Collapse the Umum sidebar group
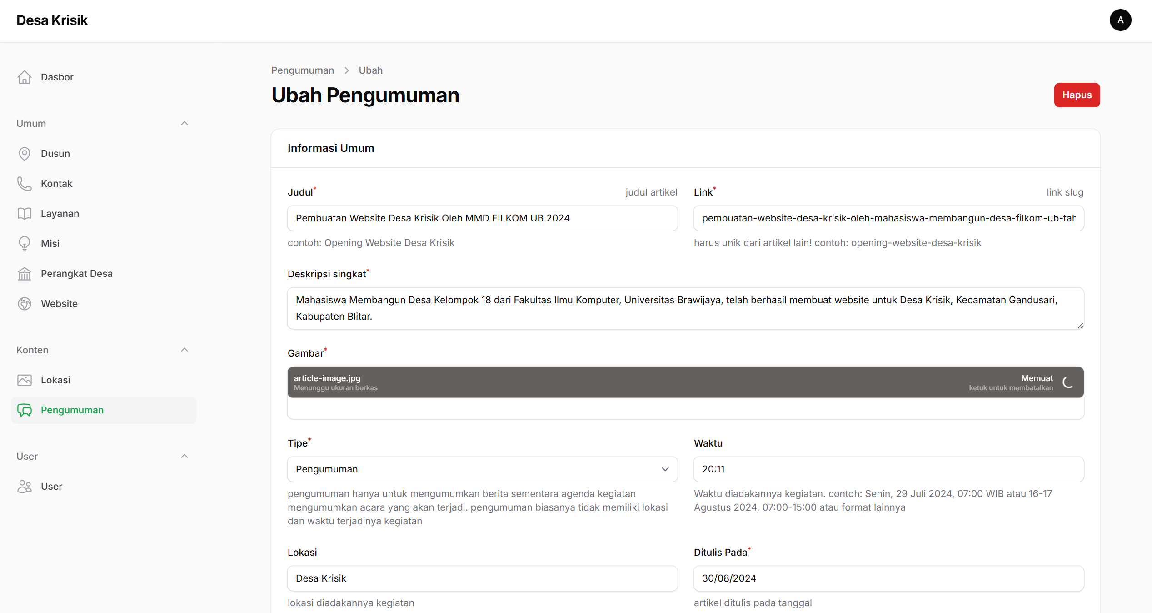This screenshot has width=1152, height=613. pos(185,124)
